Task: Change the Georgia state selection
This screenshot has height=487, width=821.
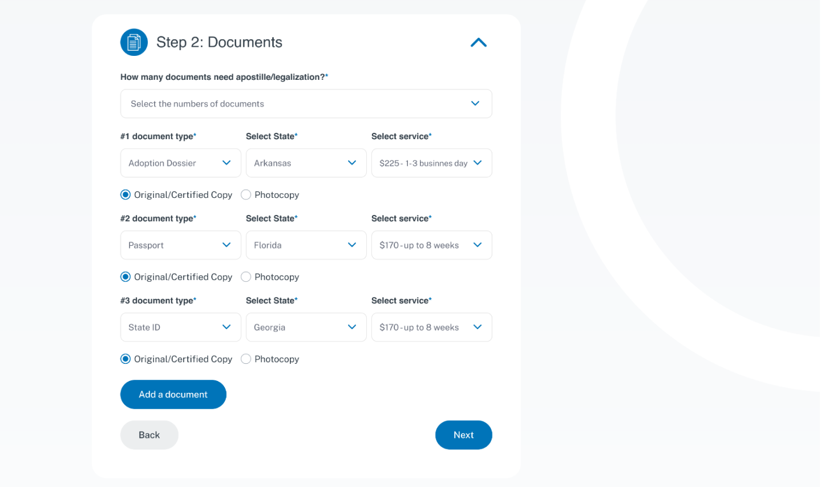Action: pyautogui.click(x=306, y=327)
